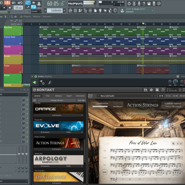Viewport: 185px width, 185px height.
Task: Open the plugin database plug icon
Action: tap(100, 11)
